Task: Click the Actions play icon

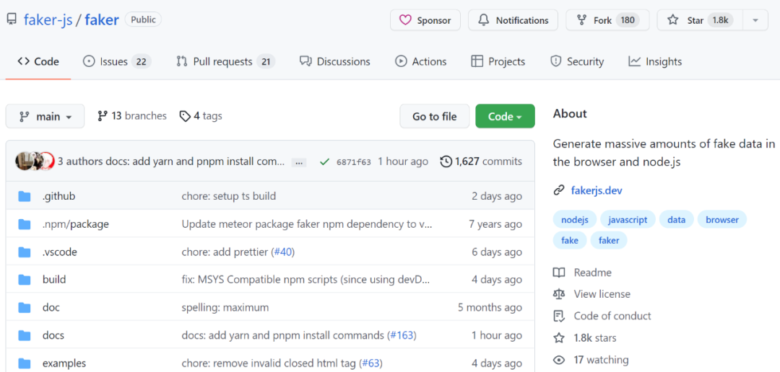Action: 401,61
